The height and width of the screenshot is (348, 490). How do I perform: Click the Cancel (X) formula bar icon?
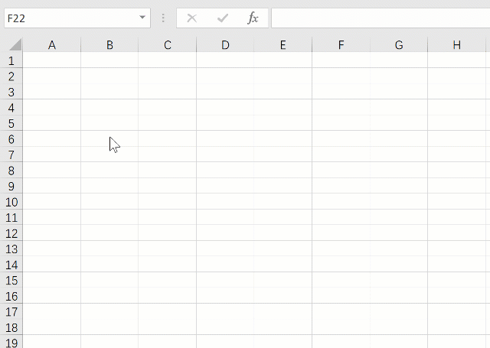click(192, 18)
